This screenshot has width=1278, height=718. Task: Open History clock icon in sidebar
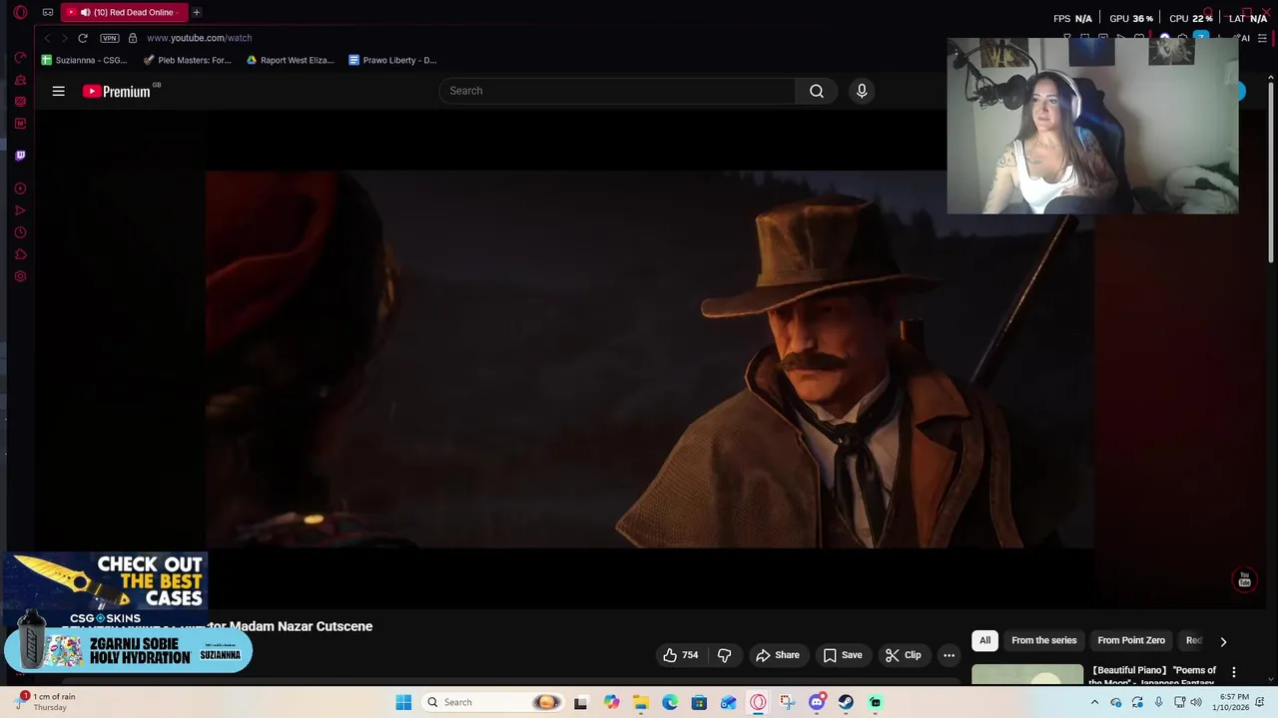[x=20, y=232]
